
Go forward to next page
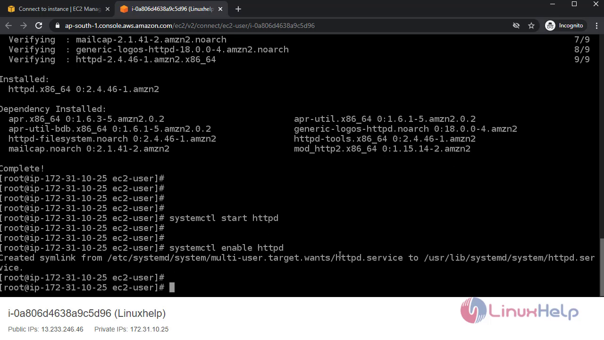coord(24,25)
